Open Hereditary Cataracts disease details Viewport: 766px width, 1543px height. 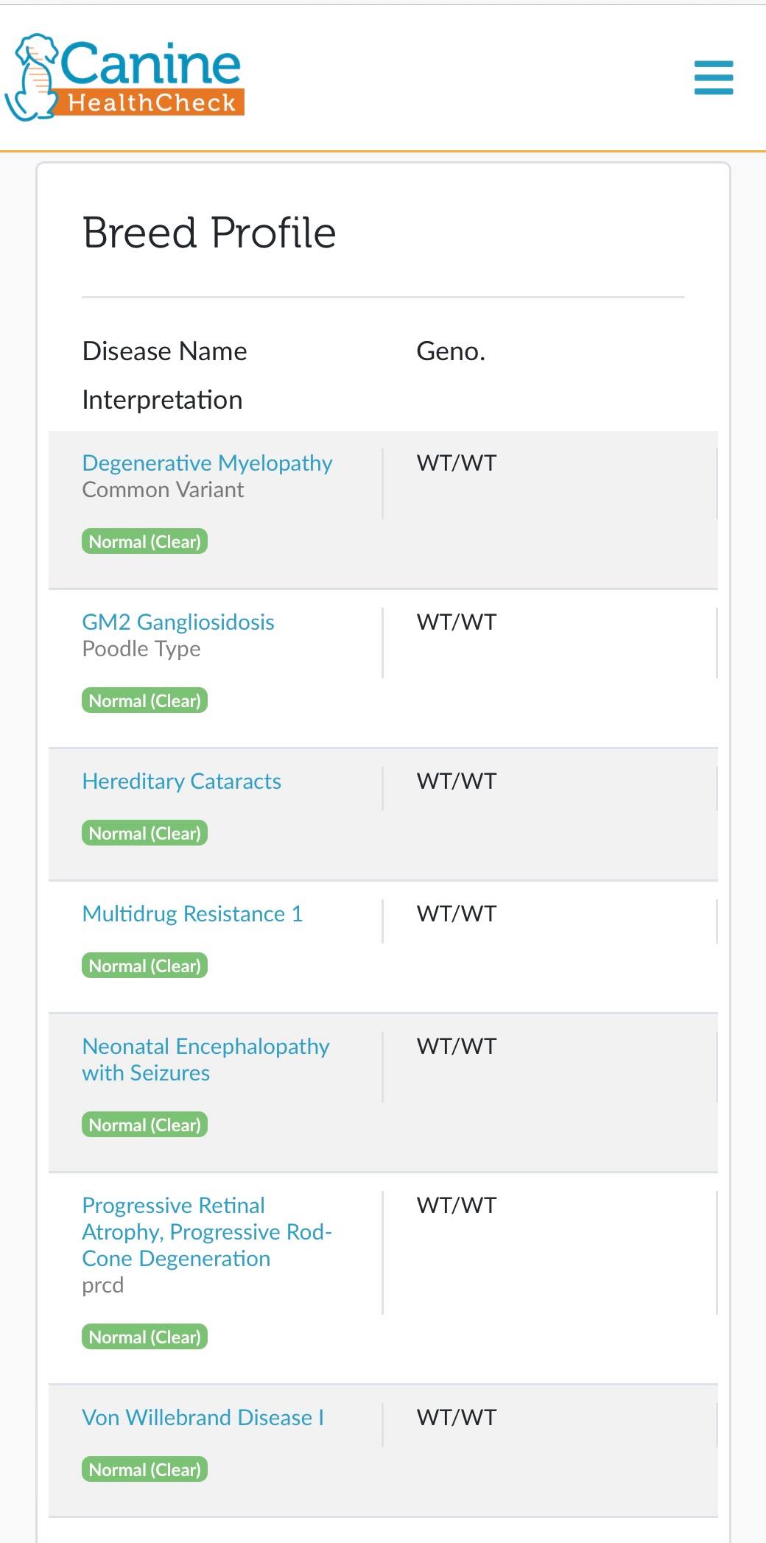181,781
